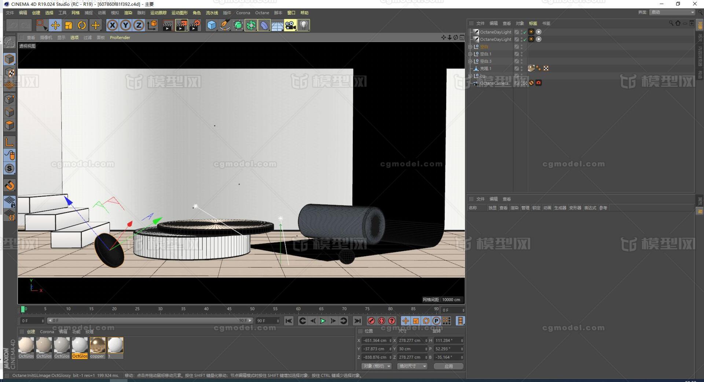
Task: Click frame 45 on timeline ruler
Action: pyautogui.click(x=229, y=309)
